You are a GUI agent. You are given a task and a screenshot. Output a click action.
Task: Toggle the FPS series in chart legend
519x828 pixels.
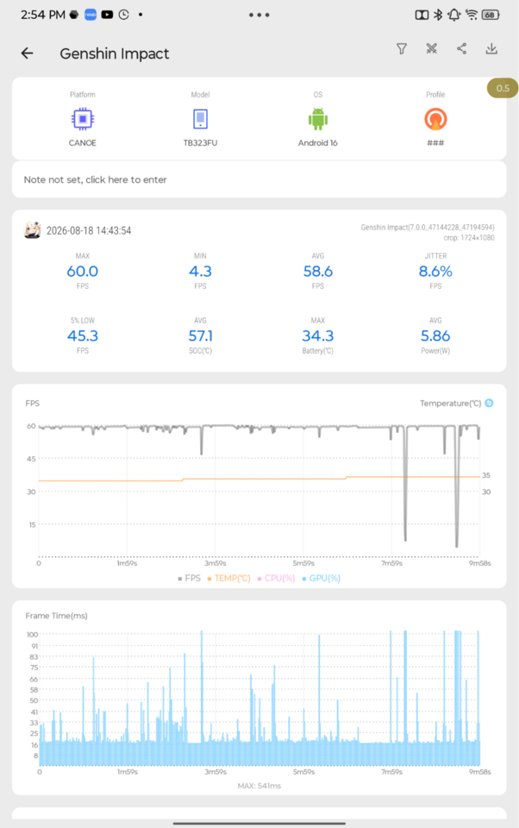click(x=190, y=578)
